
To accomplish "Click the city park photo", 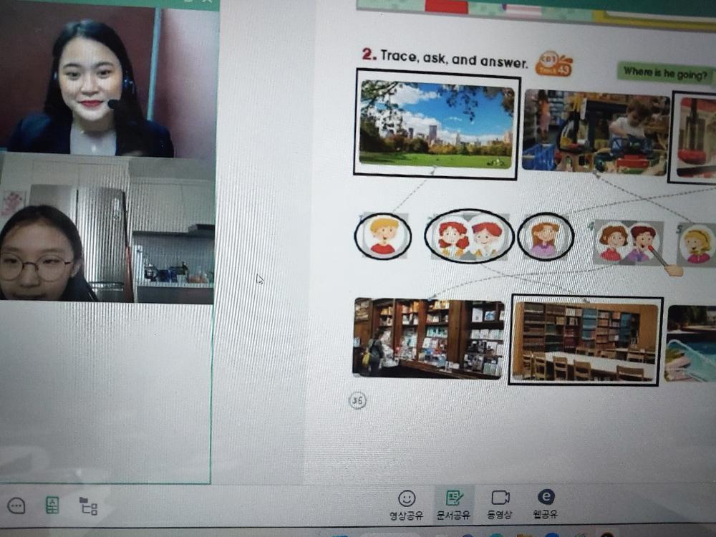I will [x=437, y=125].
